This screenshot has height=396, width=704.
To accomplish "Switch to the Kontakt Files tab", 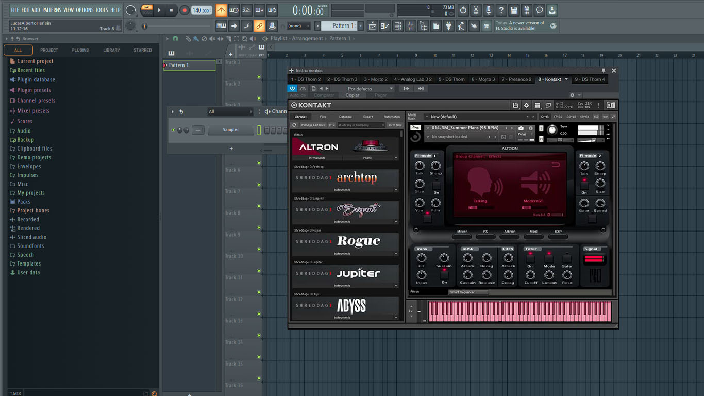I will point(323,117).
